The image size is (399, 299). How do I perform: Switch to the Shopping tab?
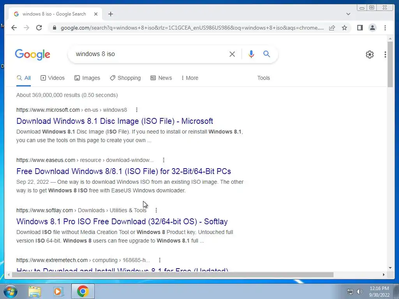pyautogui.click(x=125, y=78)
